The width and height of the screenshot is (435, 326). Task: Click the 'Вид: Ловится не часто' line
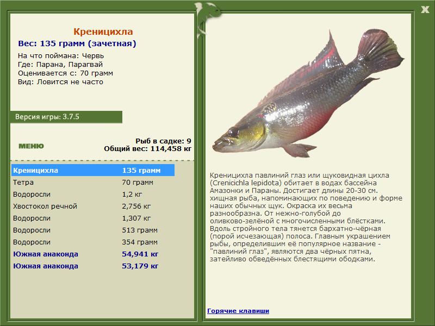pyautogui.click(x=60, y=82)
